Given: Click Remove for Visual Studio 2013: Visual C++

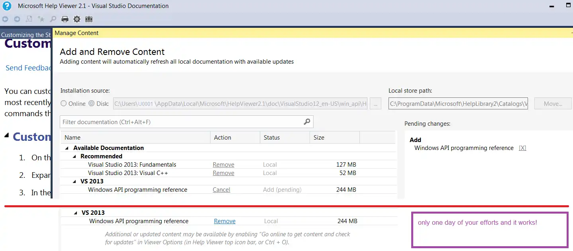Looking at the screenshot, I should [x=224, y=173].
